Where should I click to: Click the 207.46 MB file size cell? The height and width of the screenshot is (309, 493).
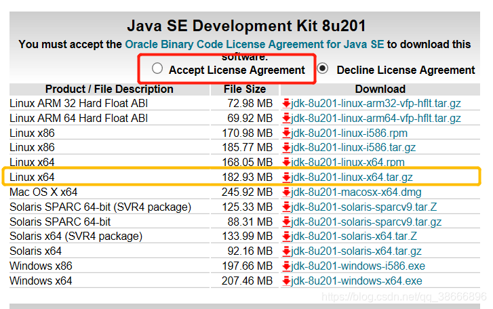tap(247, 281)
